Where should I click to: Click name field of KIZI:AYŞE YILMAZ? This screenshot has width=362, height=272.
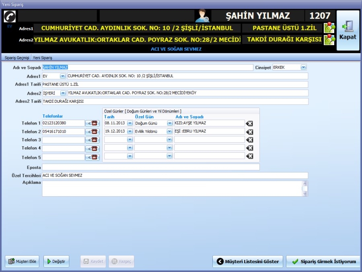click(210, 123)
